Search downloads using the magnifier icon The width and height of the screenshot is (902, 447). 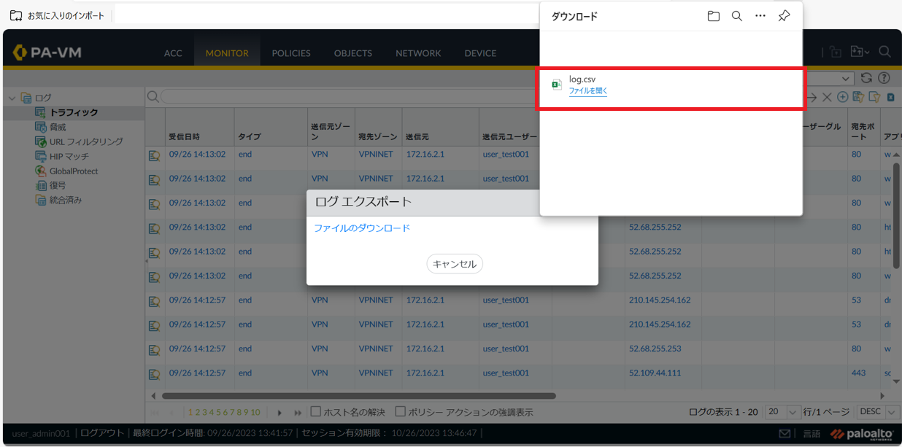(737, 16)
